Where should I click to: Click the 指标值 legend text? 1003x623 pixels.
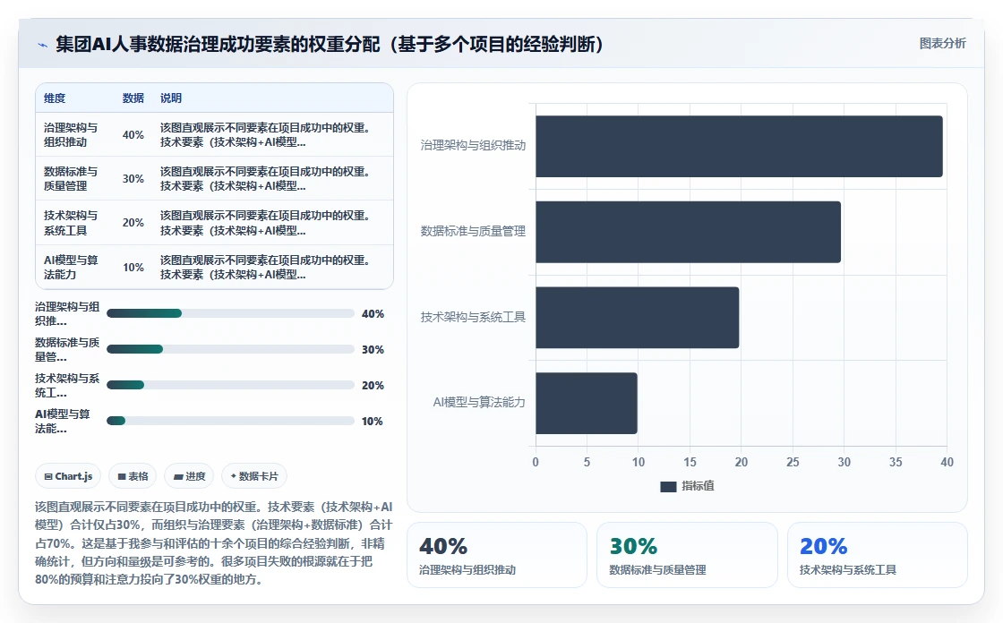(x=698, y=486)
